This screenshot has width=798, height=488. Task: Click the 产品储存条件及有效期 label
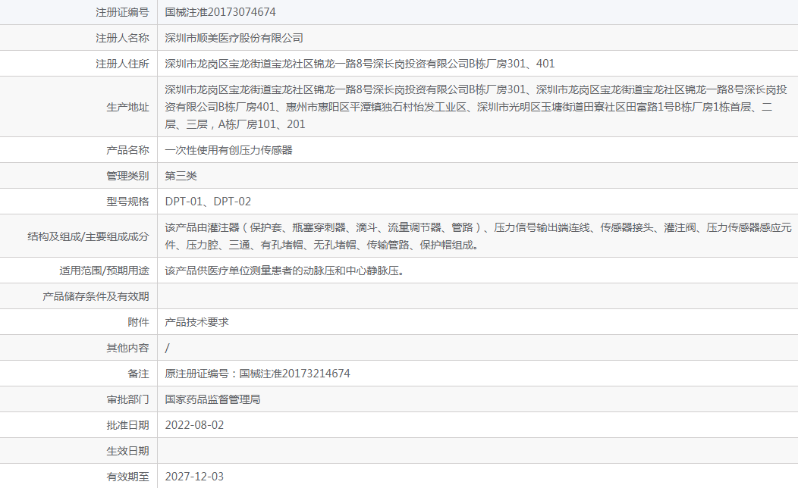click(96, 296)
